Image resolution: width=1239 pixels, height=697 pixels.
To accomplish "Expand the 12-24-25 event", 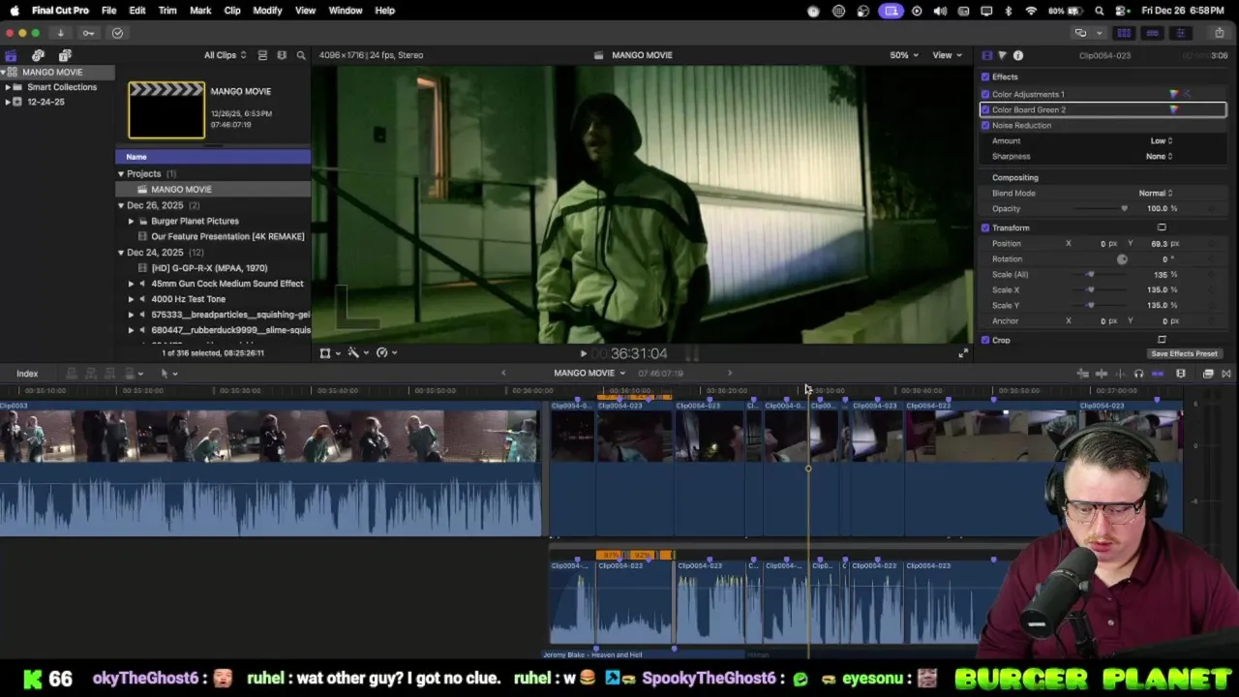I will coord(8,102).
